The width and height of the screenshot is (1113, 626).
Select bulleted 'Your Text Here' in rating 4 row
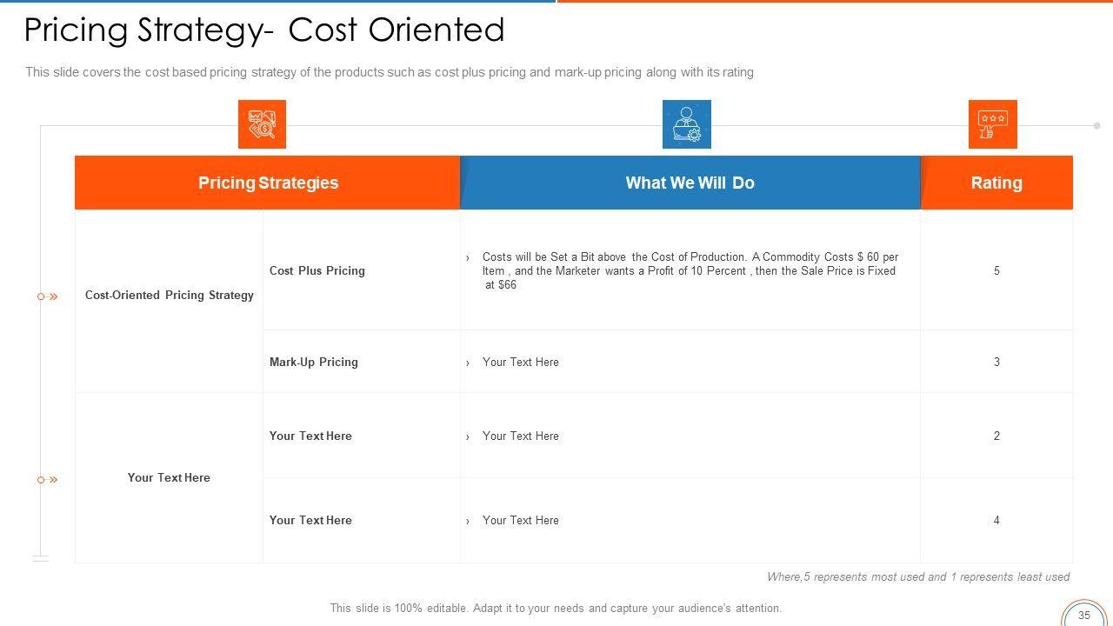point(521,520)
